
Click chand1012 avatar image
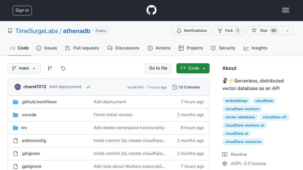[x=18, y=87]
